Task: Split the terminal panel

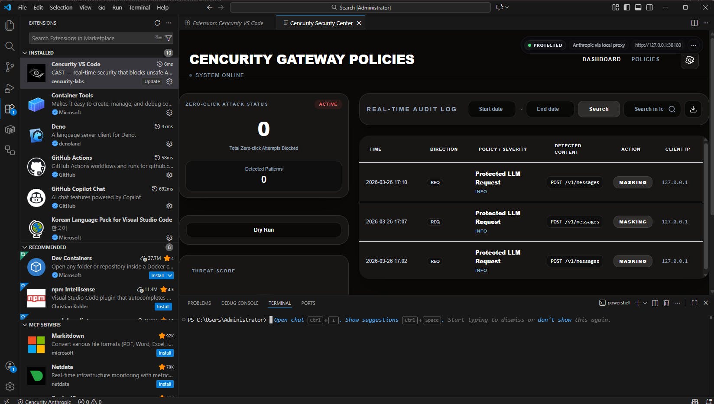Action: click(x=655, y=303)
